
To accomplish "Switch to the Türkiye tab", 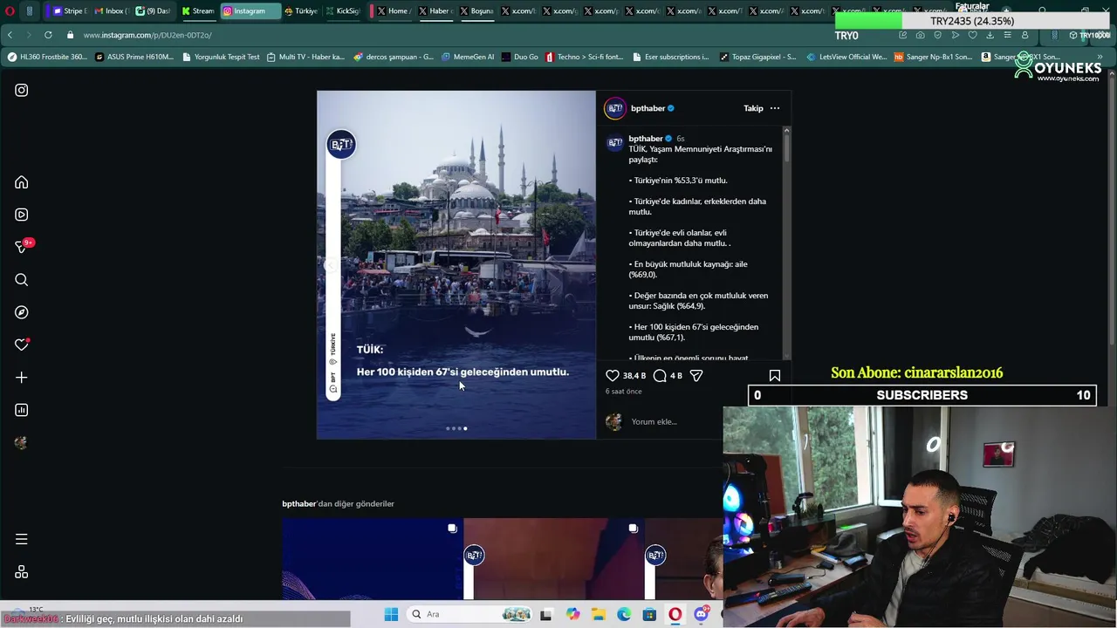I will click(301, 11).
